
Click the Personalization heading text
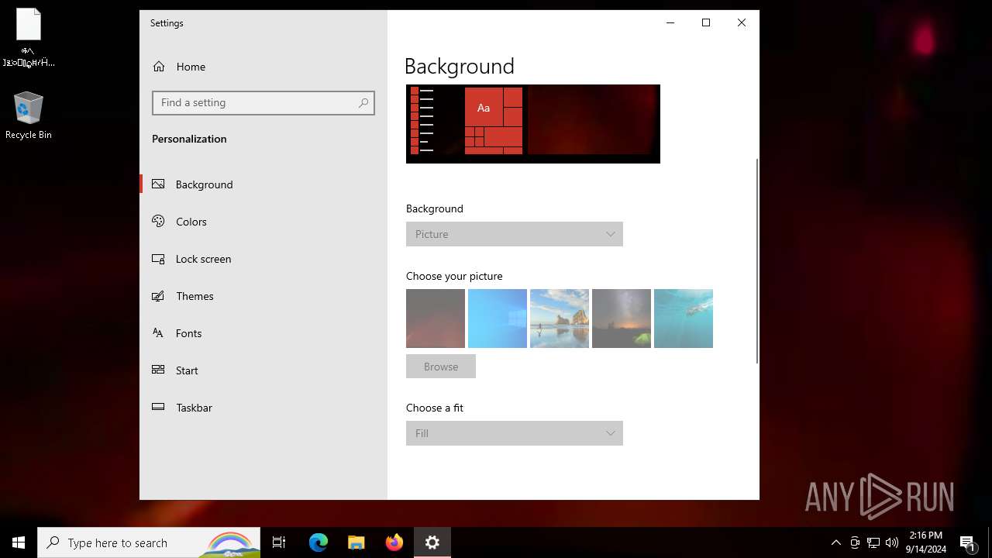pos(189,139)
